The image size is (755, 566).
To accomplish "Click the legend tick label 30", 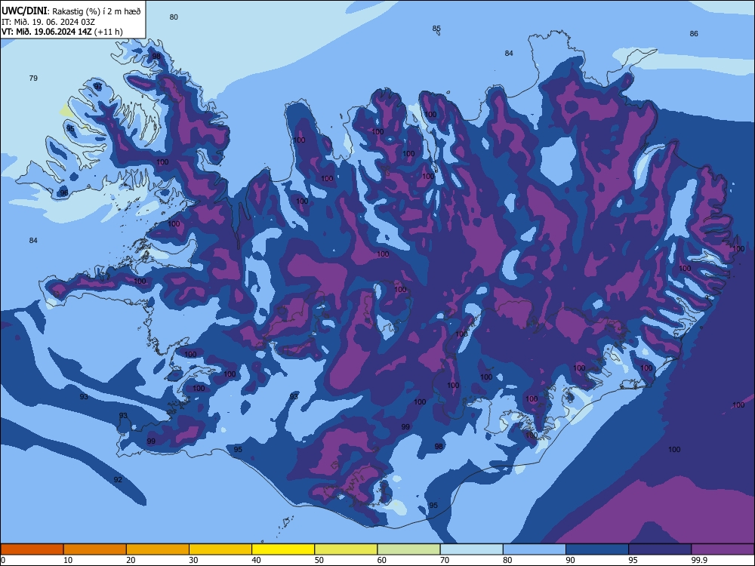I will click(193, 560).
